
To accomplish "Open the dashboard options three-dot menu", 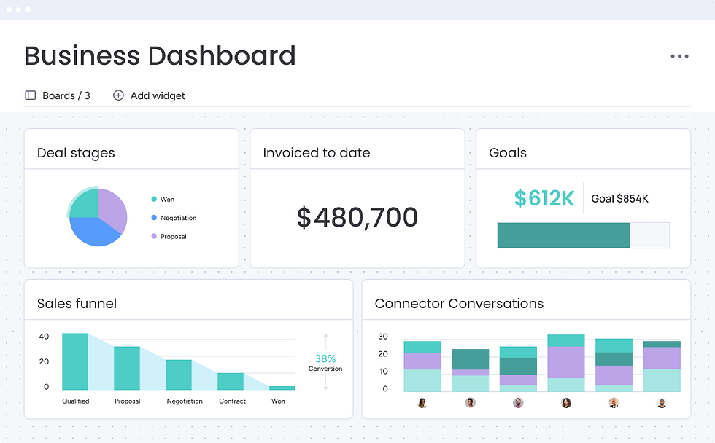I will coord(680,55).
